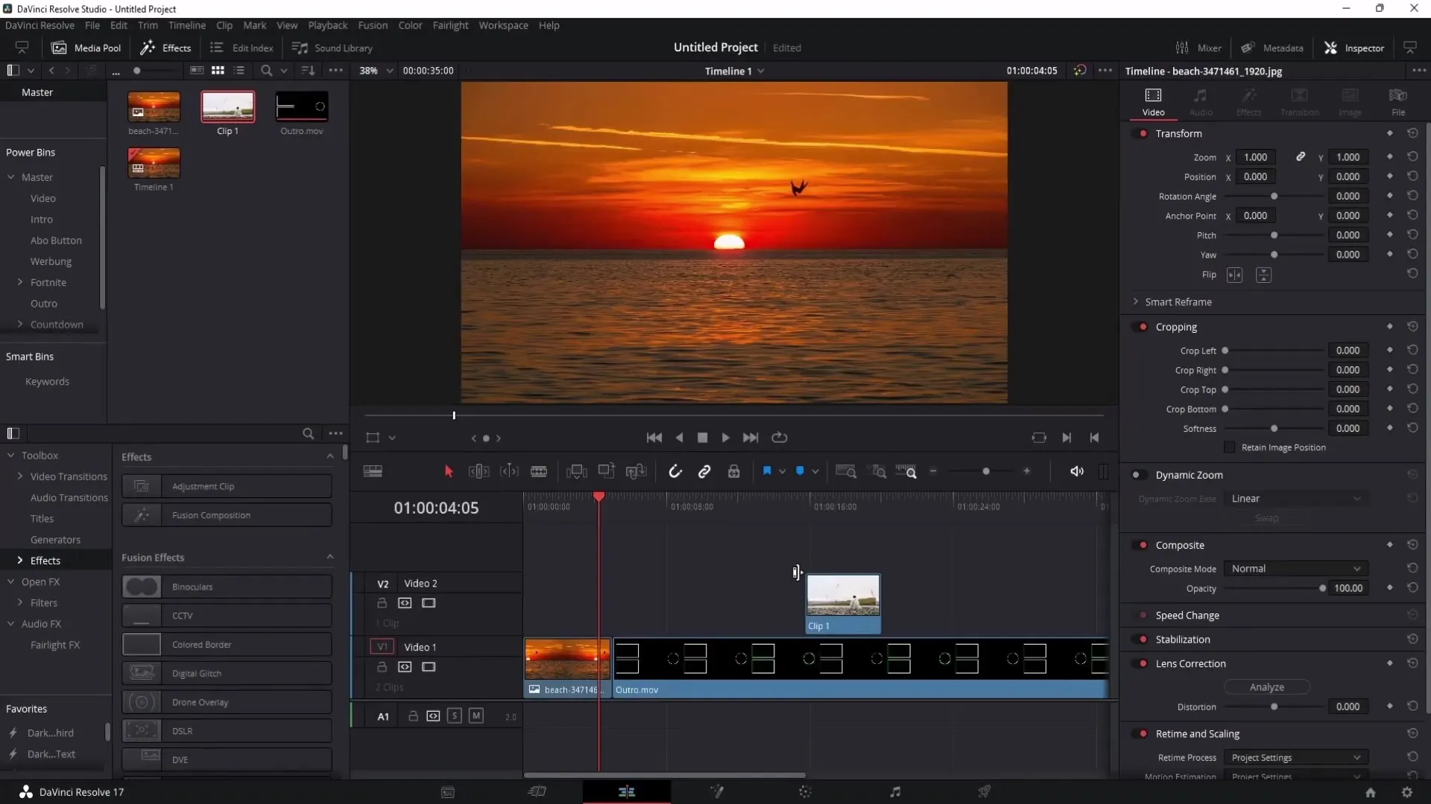The width and height of the screenshot is (1431, 804).
Task: Click the Fusion composition effect icon
Action: point(142,514)
